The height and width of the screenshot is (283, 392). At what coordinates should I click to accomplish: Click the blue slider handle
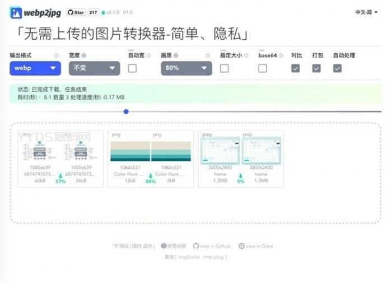(x=126, y=111)
